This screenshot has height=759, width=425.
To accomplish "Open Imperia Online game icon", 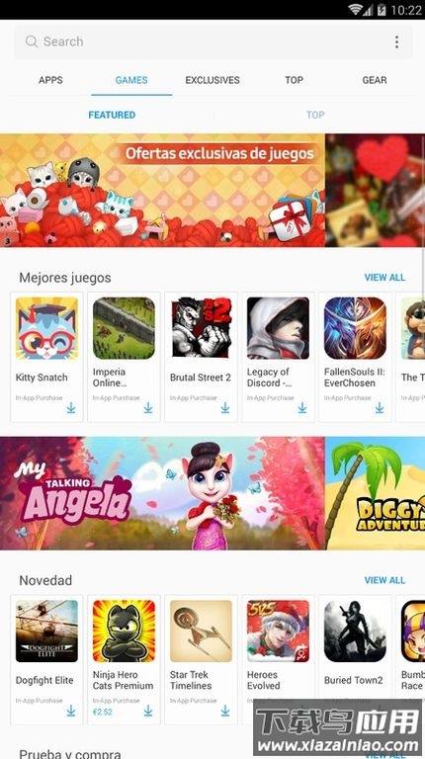I will [x=124, y=328].
